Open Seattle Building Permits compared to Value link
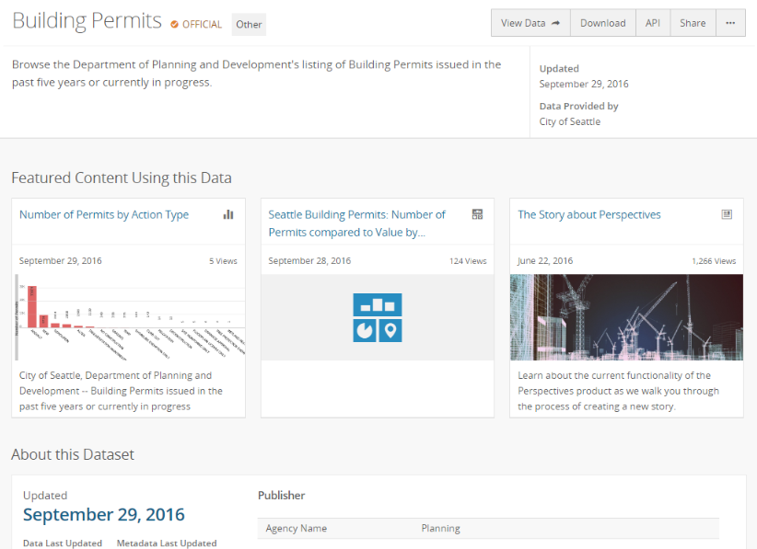 click(x=356, y=223)
